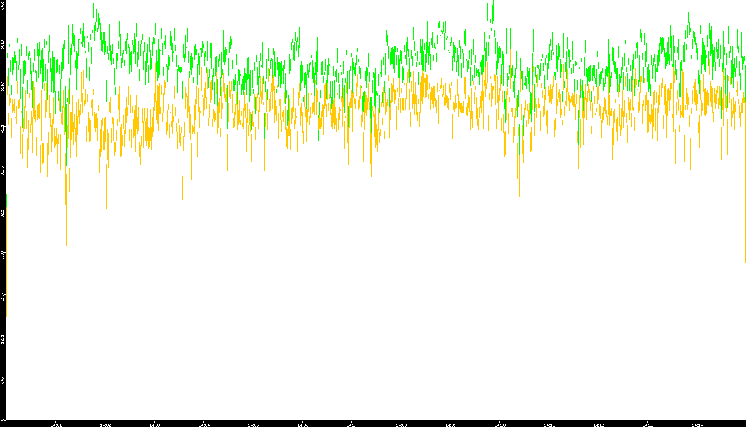Select the 645 y-axis label
The image size is (746, 427).
[x=3, y=381]
